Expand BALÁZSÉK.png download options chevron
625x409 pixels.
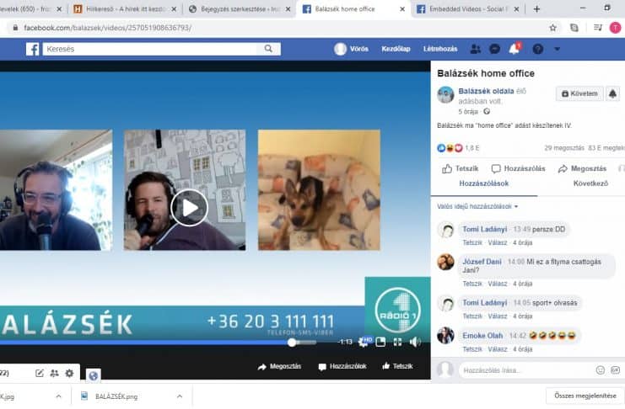180,396
